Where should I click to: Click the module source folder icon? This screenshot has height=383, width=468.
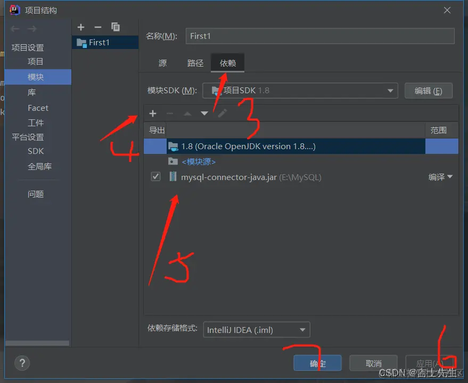pyautogui.click(x=173, y=161)
